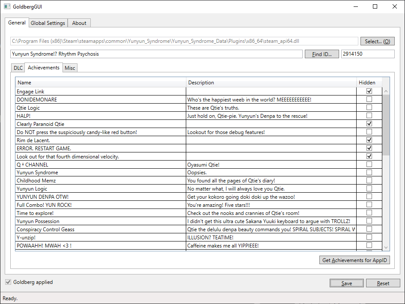Image resolution: width=405 pixels, height=304 pixels.
Task: Click the 'Oopsies.' description cell
Action: tap(271, 172)
